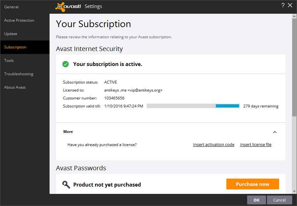Collapse the More section chevron
Viewport: 297px width, 206px height.
point(275,132)
